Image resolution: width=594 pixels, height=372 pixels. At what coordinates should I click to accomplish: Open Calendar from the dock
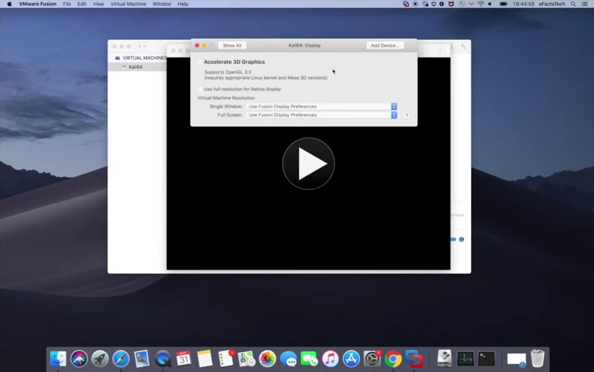point(184,359)
